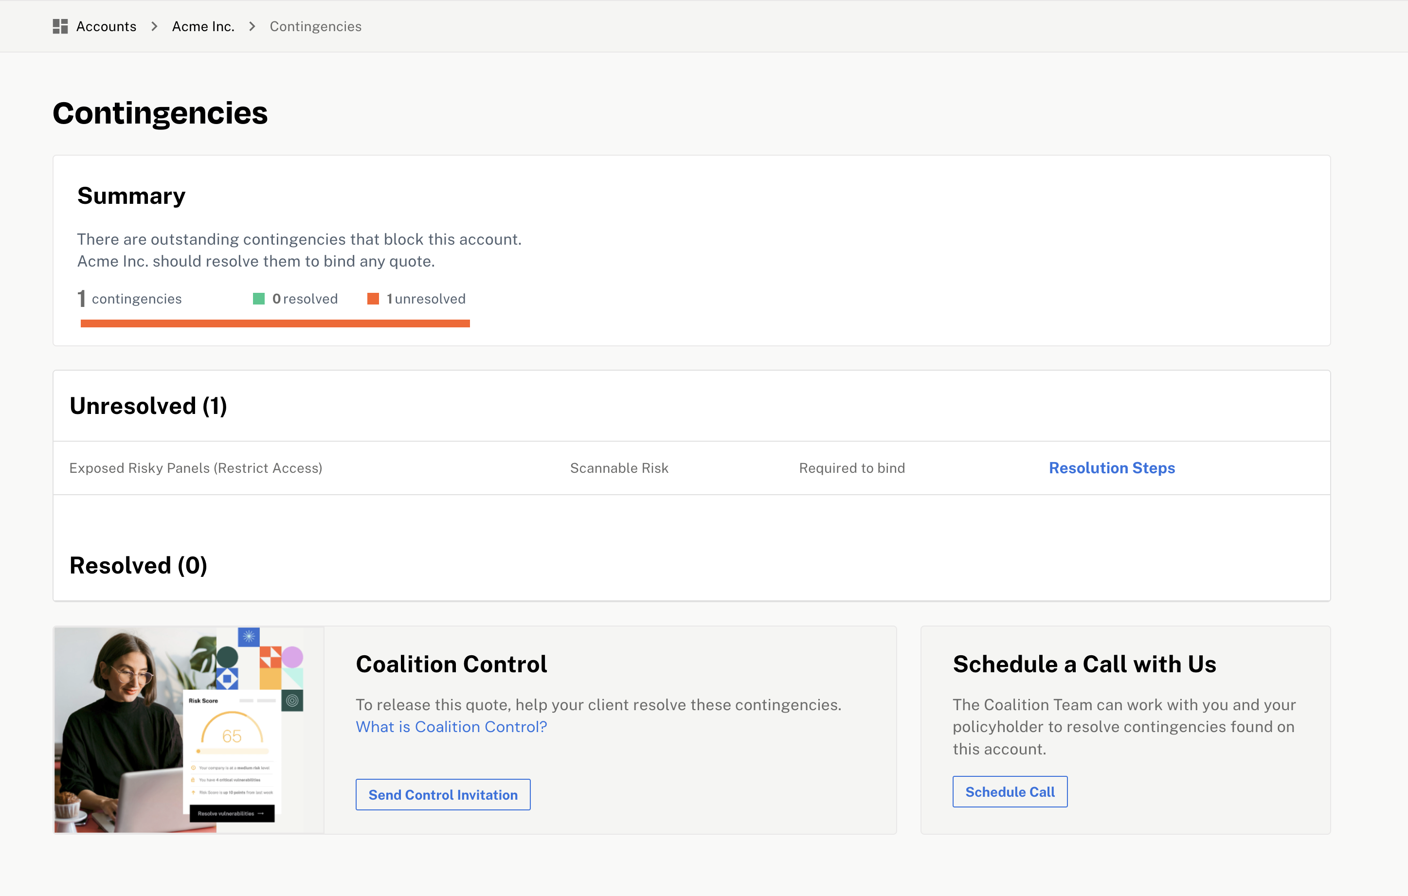Click the Coalition Control heading
This screenshot has width=1408, height=896.
[451, 664]
